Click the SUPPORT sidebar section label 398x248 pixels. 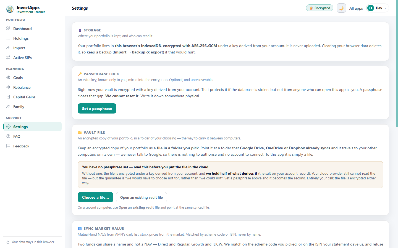14,118
